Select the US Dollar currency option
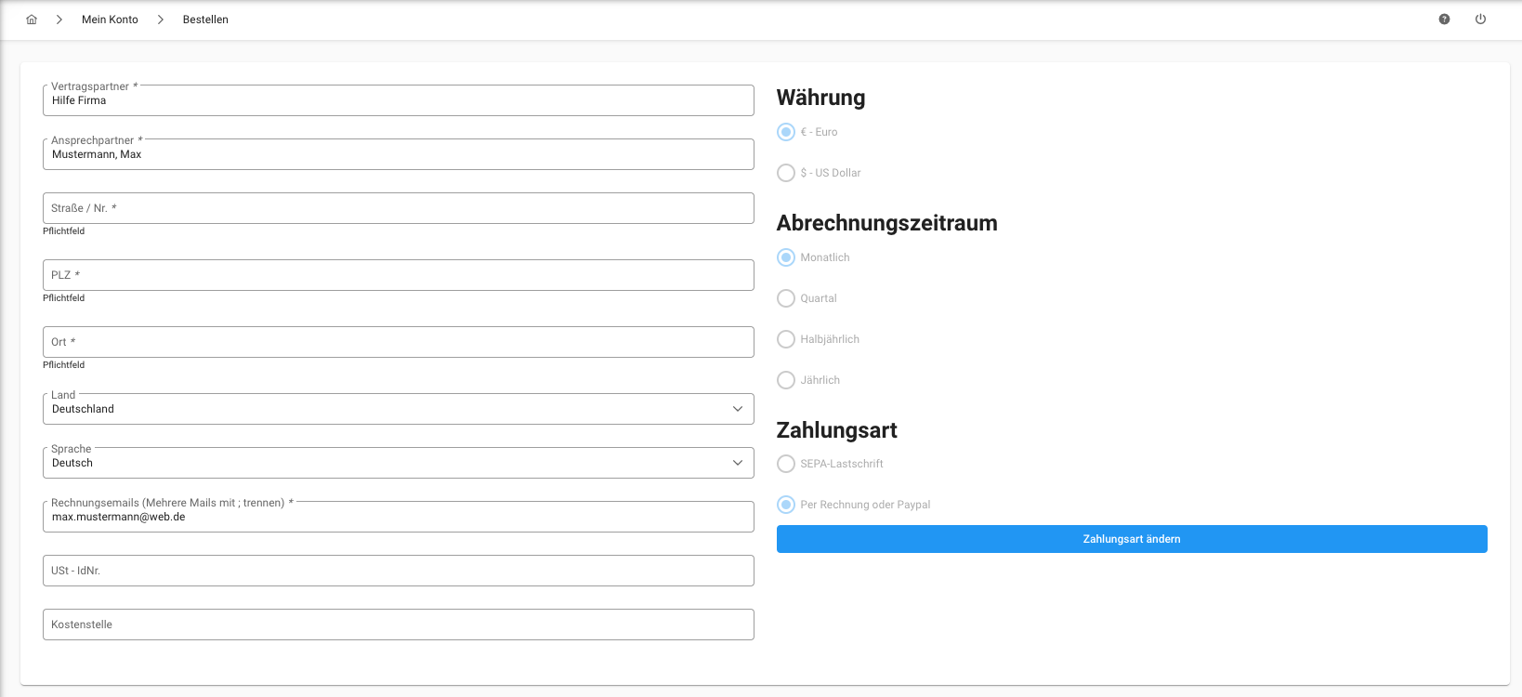The height and width of the screenshot is (697, 1522). point(786,173)
